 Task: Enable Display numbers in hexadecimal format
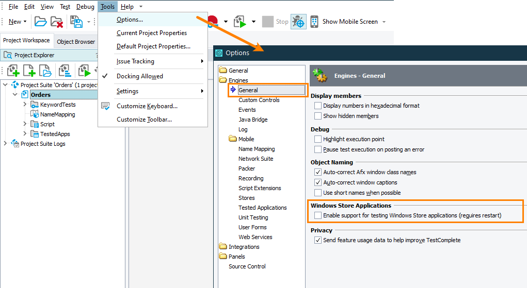[x=317, y=106]
